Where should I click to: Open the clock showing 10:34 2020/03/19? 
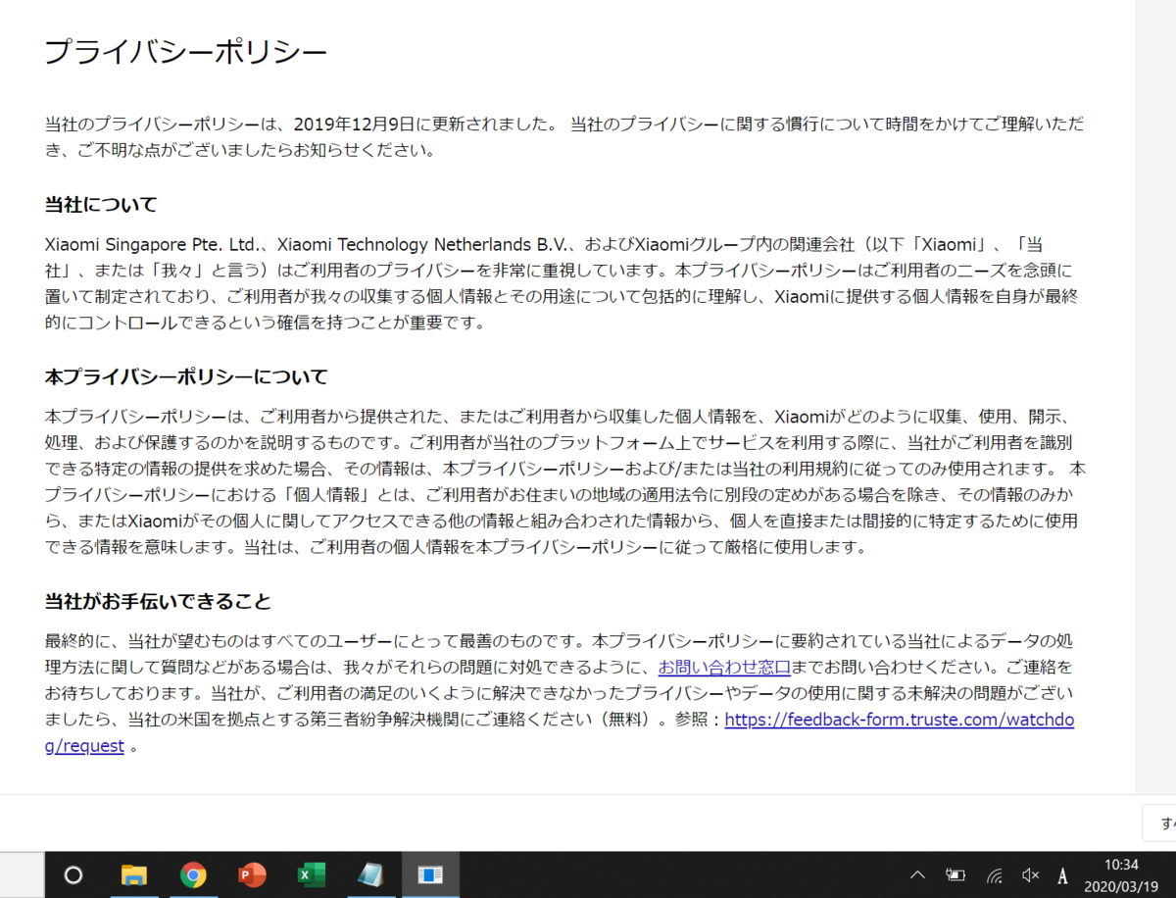tap(1121, 874)
